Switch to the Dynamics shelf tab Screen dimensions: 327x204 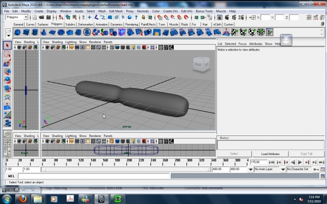click(x=117, y=24)
